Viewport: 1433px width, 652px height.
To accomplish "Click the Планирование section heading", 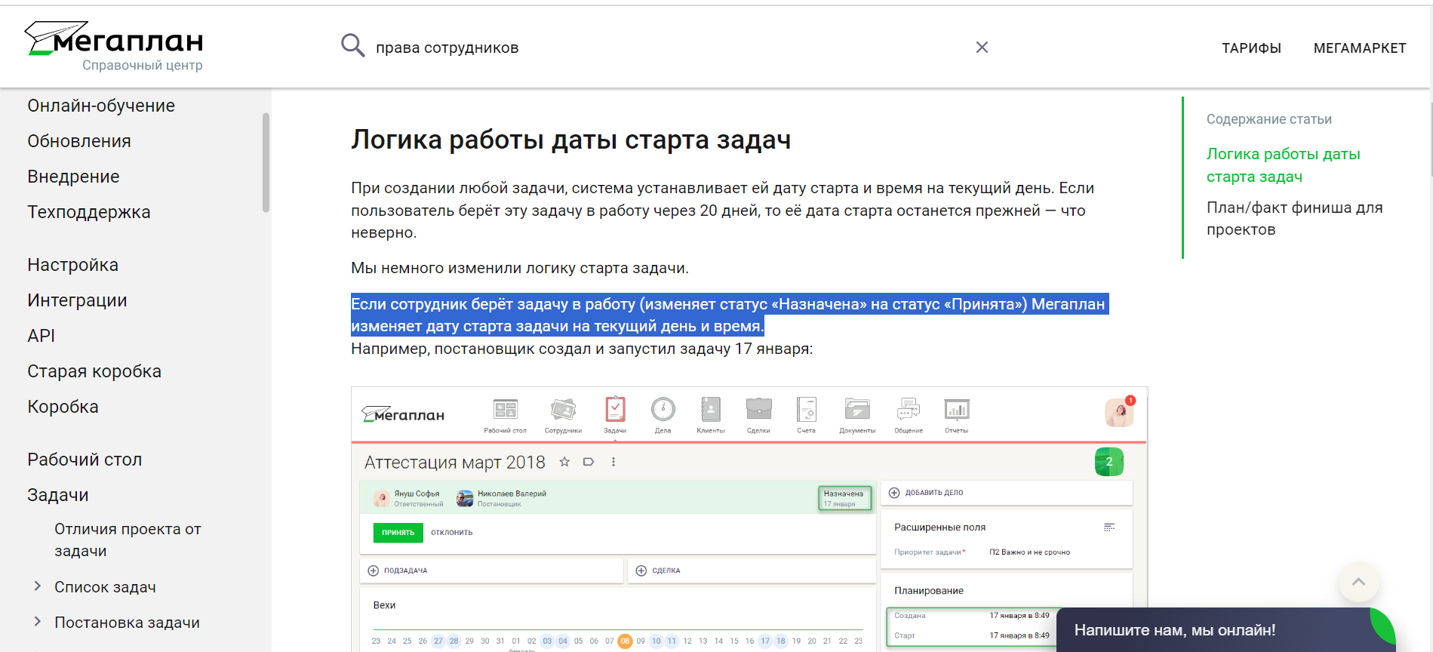I will click(929, 591).
